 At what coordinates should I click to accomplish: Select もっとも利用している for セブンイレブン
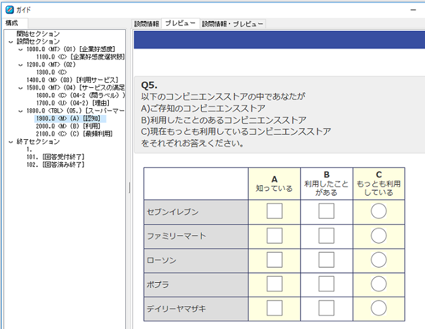(x=379, y=211)
